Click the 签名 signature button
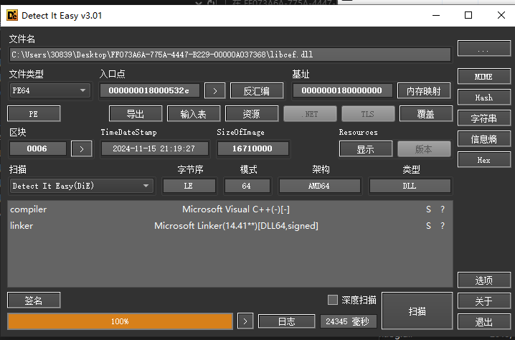 (x=34, y=301)
